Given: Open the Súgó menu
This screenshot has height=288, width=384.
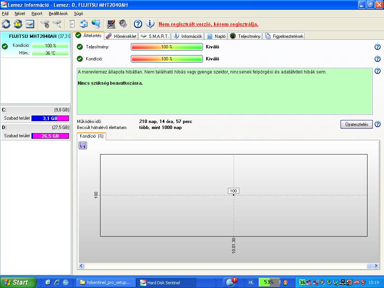Looking at the screenshot, I should click(x=78, y=13).
